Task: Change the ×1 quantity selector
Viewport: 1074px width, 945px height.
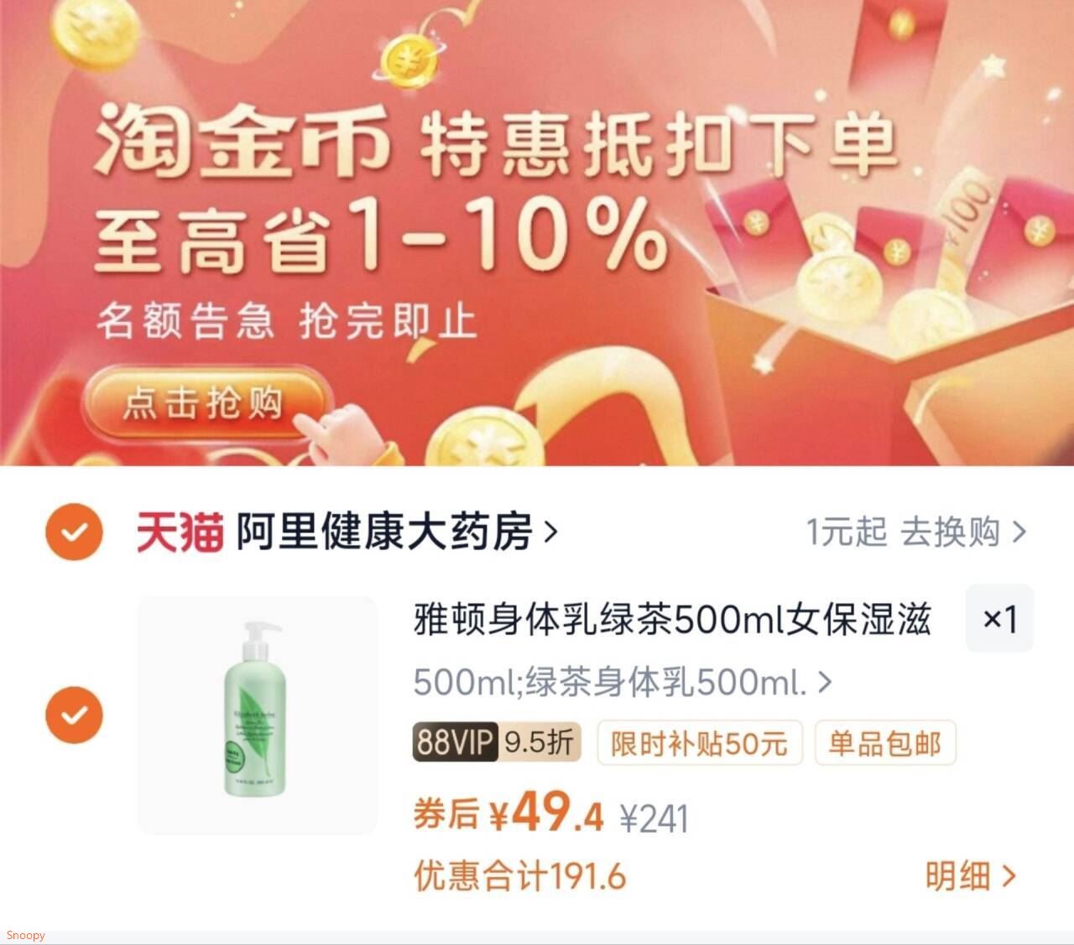Action: 999,619
